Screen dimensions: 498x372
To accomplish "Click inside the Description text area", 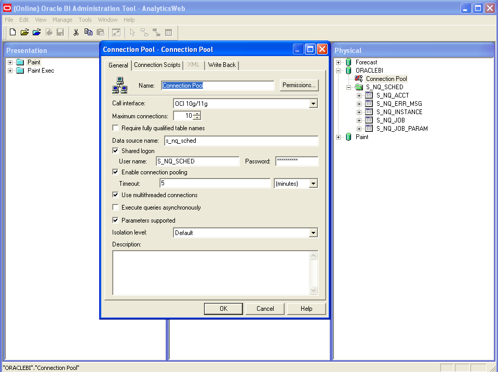I will 211,273.
